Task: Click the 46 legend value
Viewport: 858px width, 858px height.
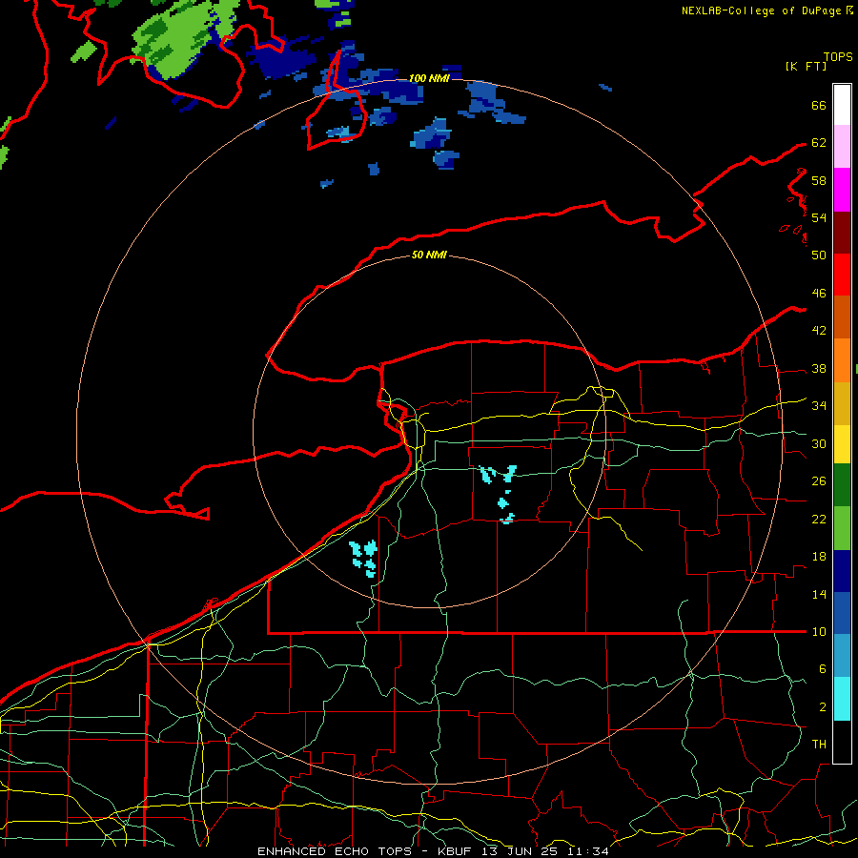Action: (x=819, y=294)
